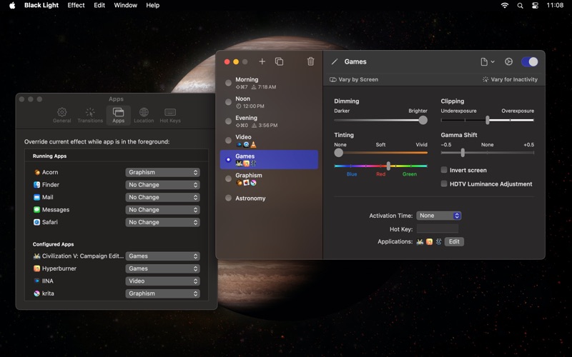572x357 pixels.
Task: Open effect dropdown for Mail
Action: 163,197
